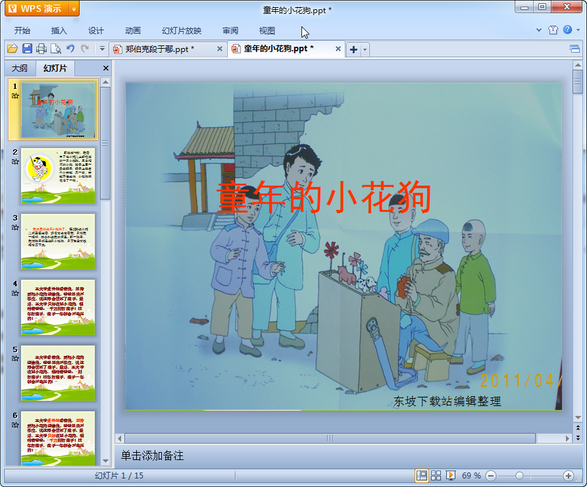The image size is (587, 487).
Task: Toggle the window tile button beside the document tabs
Action: pyautogui.click(x=575, y=49)
